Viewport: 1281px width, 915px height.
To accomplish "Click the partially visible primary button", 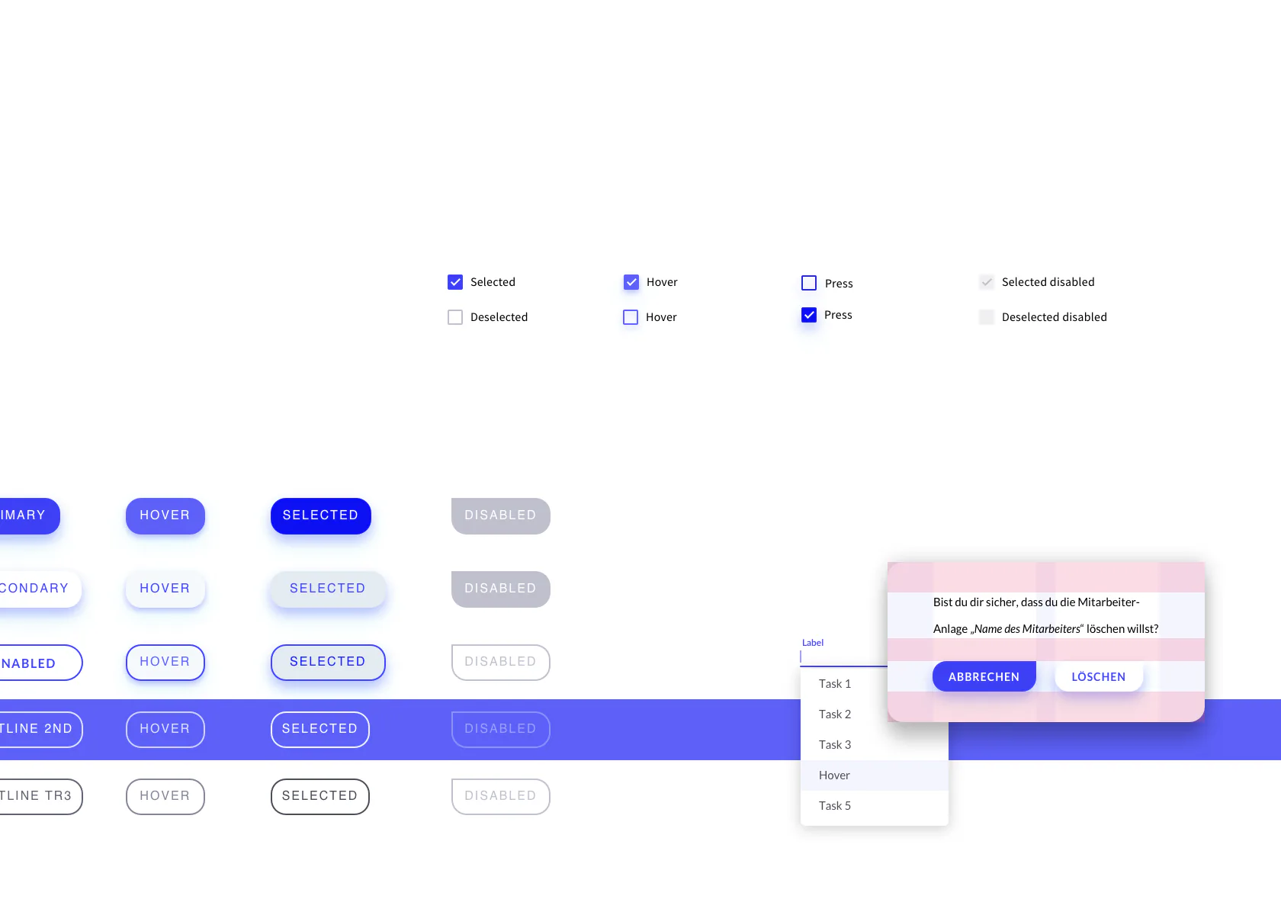I will [x=30, y=516].
